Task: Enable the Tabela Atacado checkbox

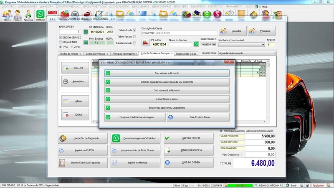Action: [x=134, y=43]
